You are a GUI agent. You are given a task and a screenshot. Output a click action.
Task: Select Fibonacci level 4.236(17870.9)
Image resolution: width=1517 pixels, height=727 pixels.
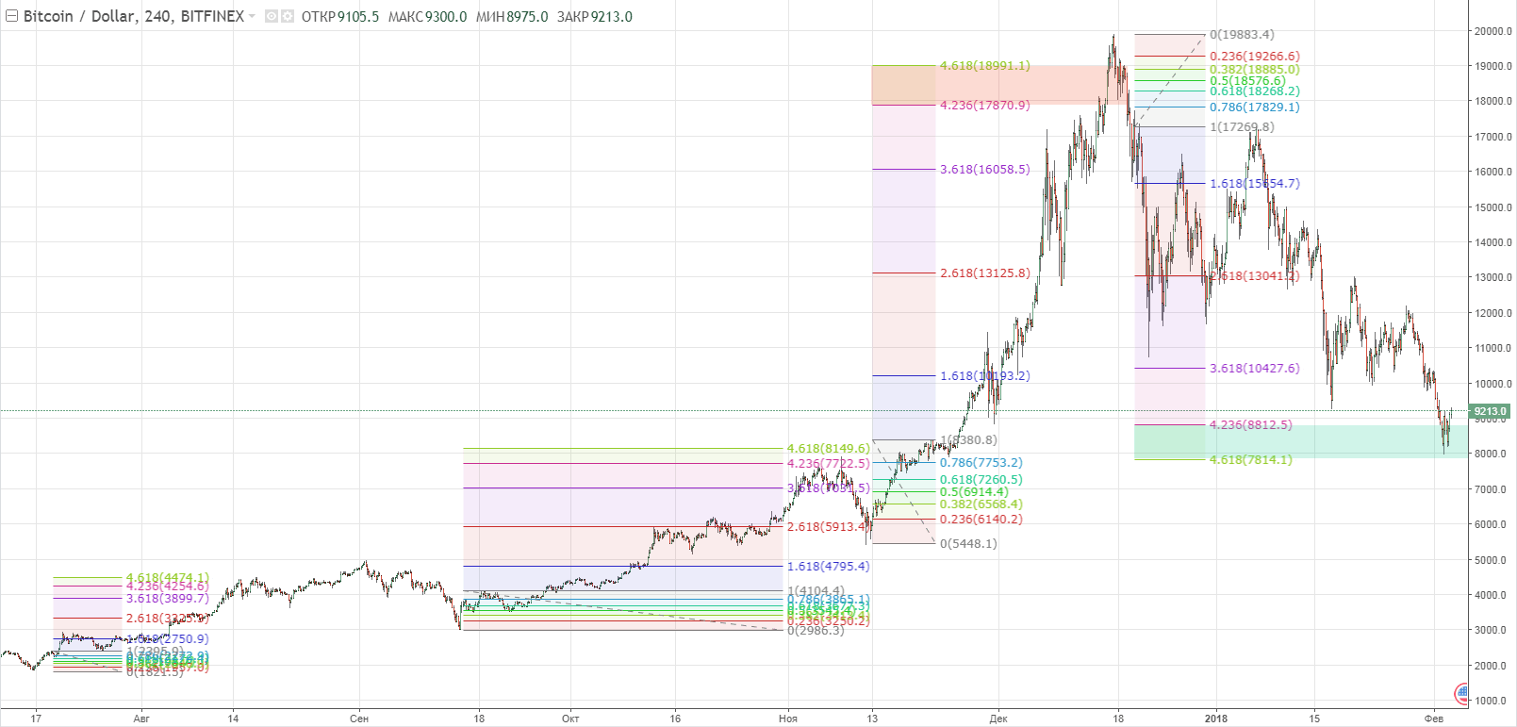(984, 105)
